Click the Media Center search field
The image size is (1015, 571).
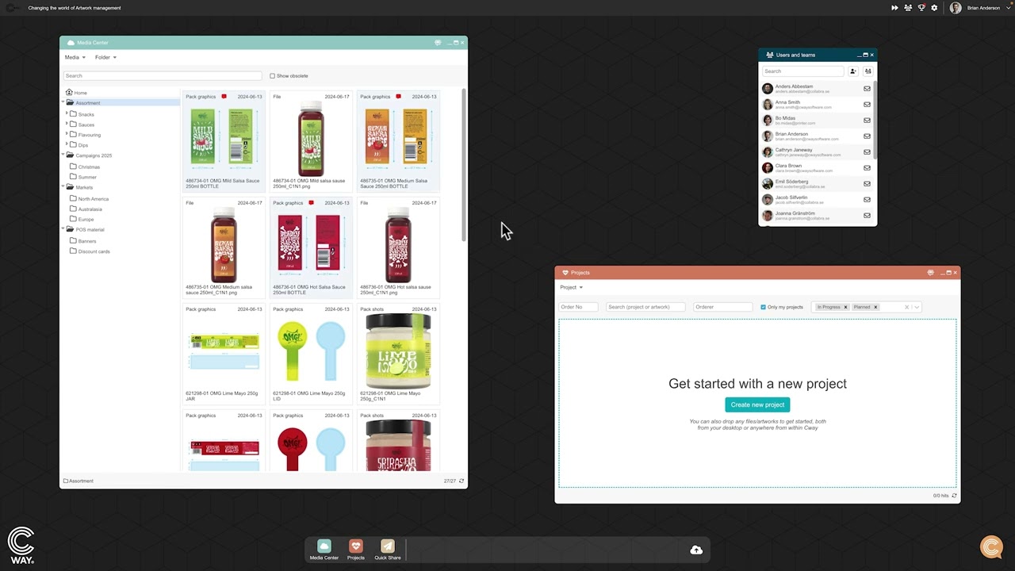[x=163, y=76]
